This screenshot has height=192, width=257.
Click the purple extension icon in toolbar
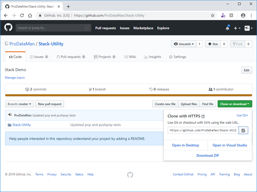tap(223, 15)
